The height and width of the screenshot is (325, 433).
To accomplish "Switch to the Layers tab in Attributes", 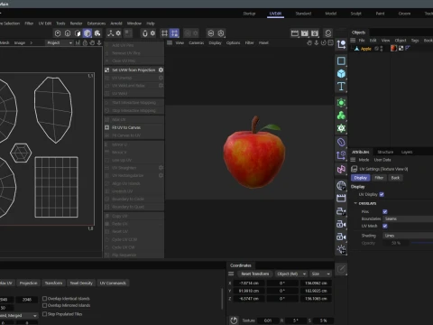I will coord(407,152).
